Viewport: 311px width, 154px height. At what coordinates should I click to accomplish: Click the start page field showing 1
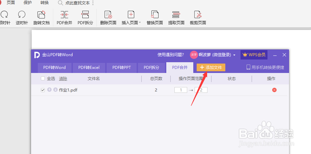(181, 90)
